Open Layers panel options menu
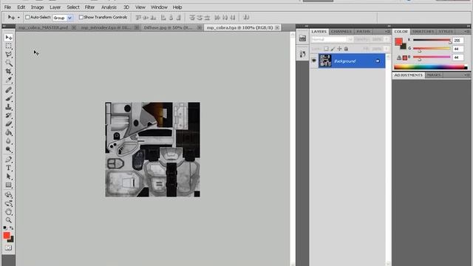473x266 pixels. [387, 31]
